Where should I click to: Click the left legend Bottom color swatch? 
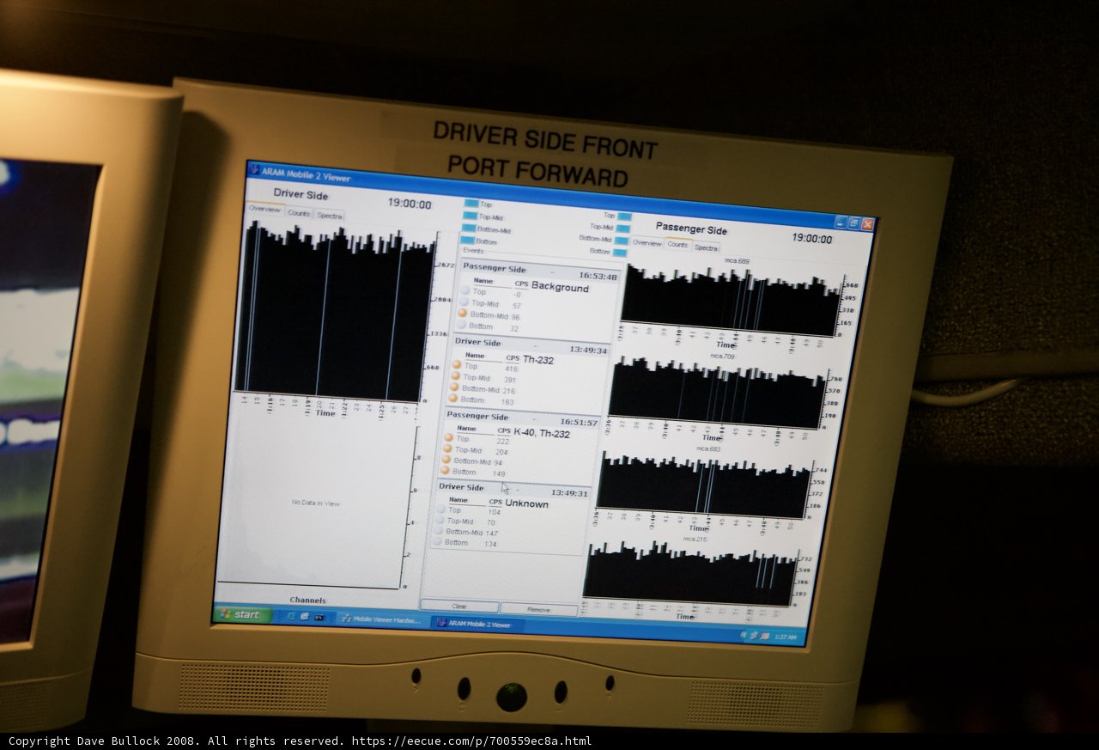click(x=467, y=241)
